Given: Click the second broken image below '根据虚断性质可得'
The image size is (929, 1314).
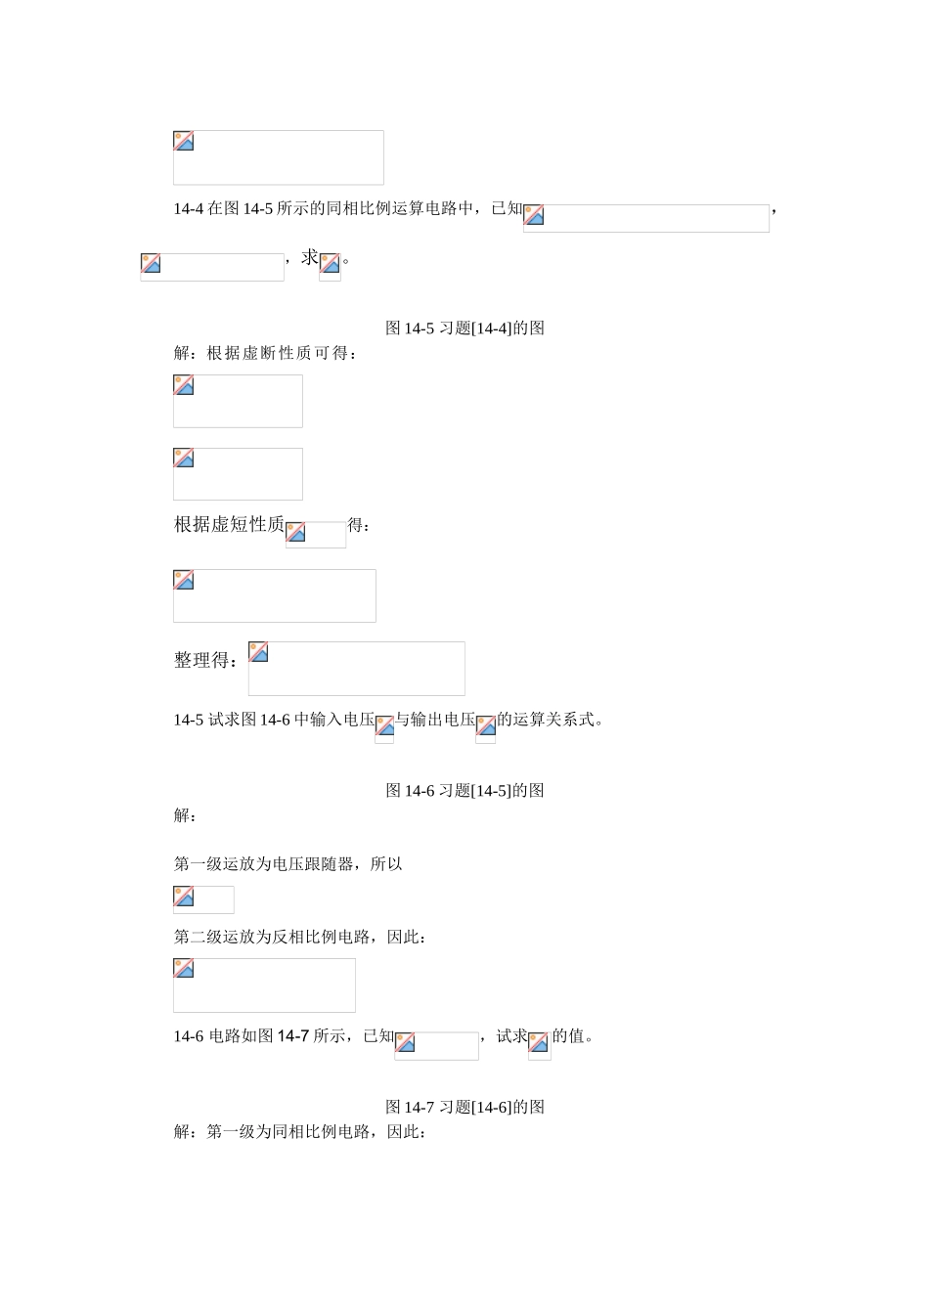Looking at the screenshot, I should click(x=238, y=473).
